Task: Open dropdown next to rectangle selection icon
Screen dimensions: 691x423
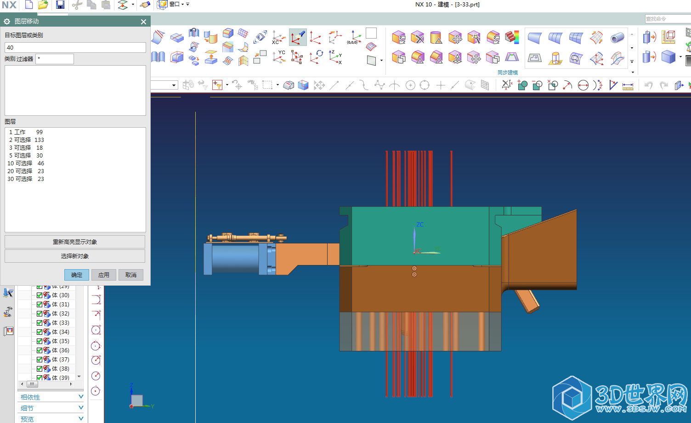Action: click(x=278, y=85)
